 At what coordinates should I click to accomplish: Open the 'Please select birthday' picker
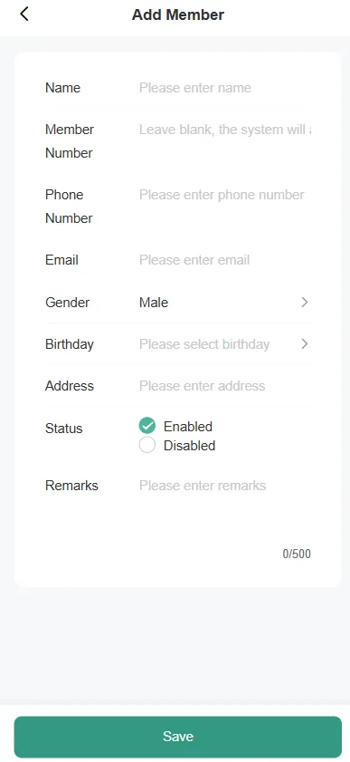[204, 344]
